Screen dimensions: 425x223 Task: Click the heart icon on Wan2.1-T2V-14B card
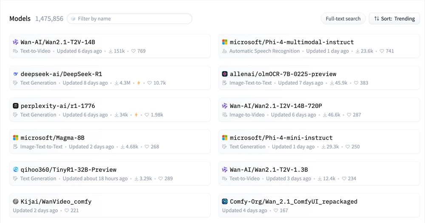click(x=133, y=51)
